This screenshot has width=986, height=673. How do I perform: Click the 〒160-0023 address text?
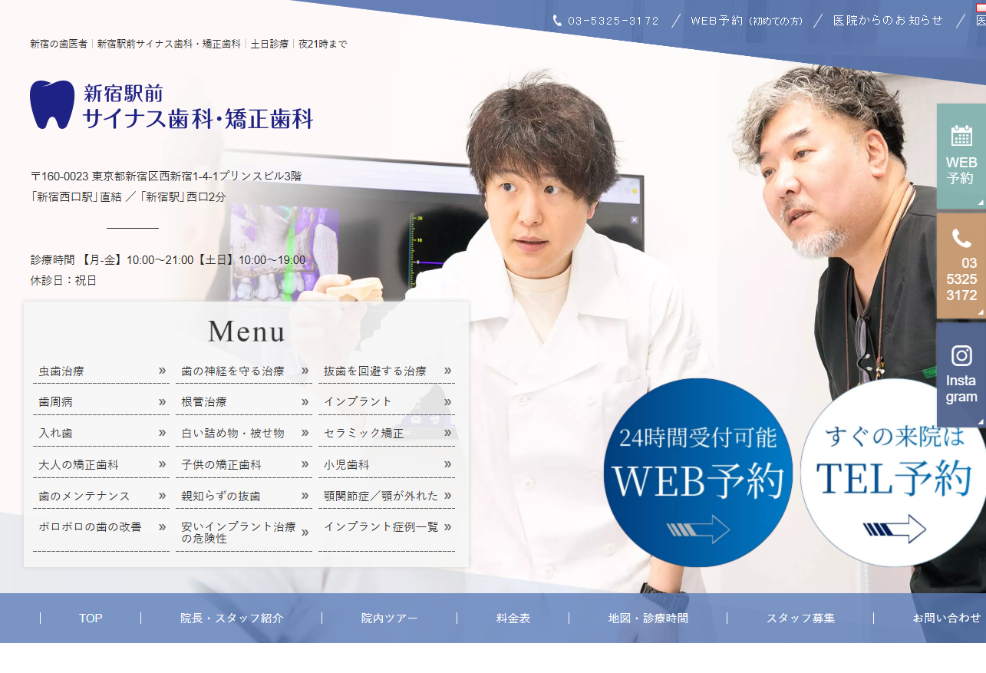(166, 176)
